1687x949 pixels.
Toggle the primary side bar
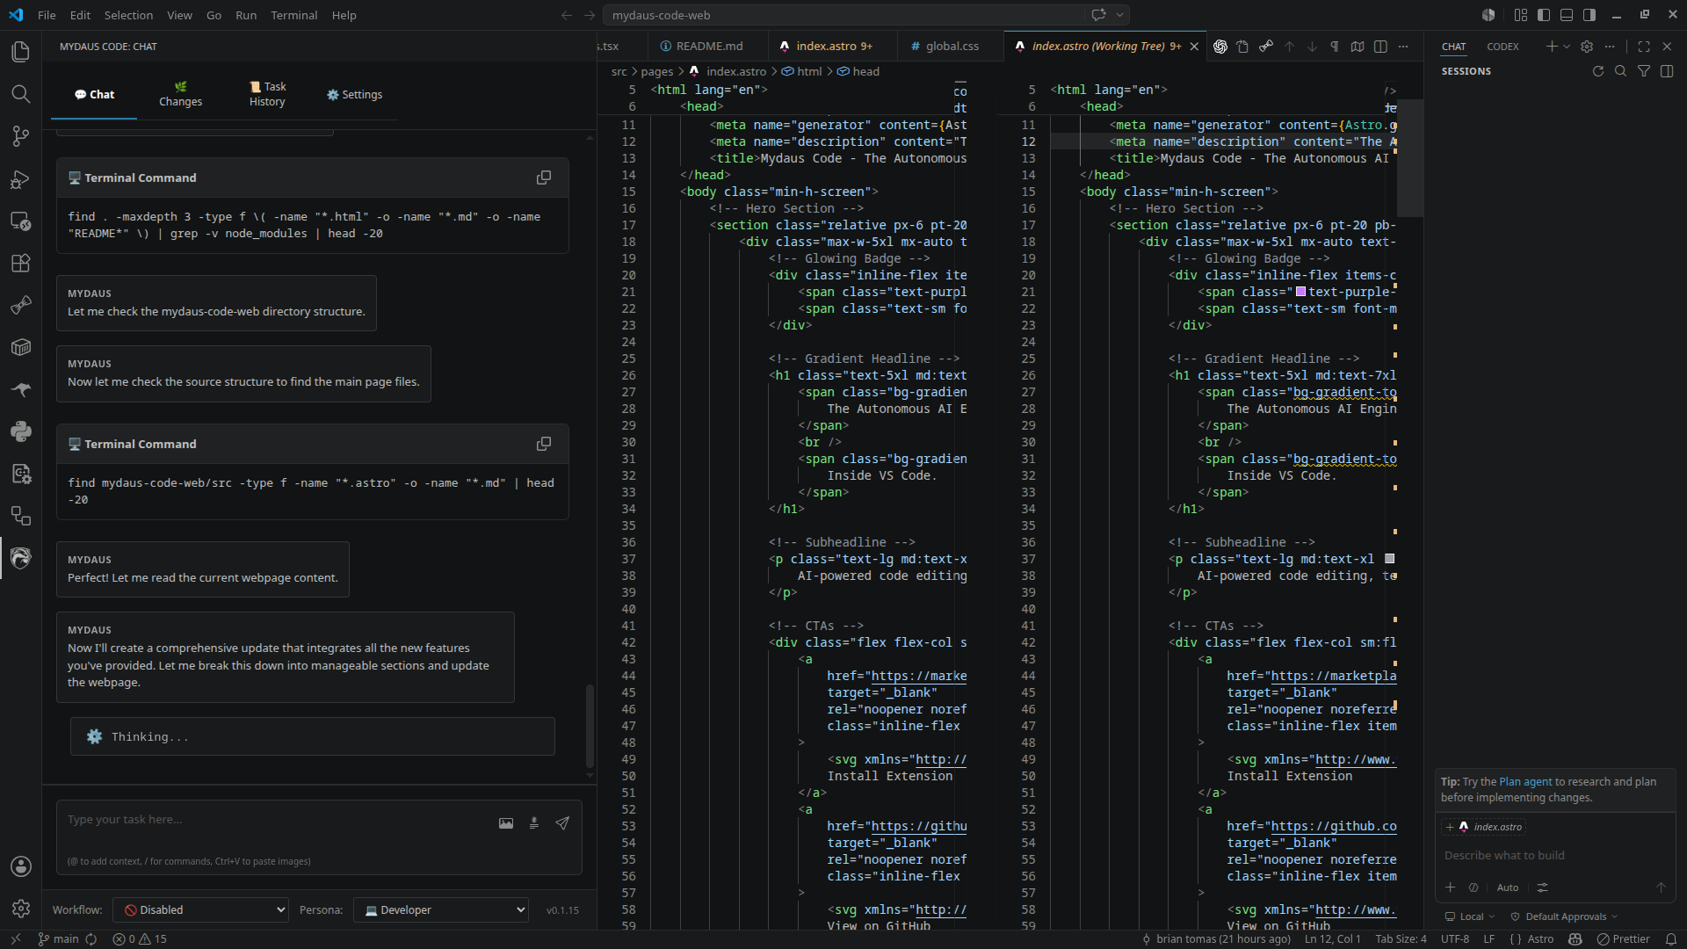[1544, 15]
